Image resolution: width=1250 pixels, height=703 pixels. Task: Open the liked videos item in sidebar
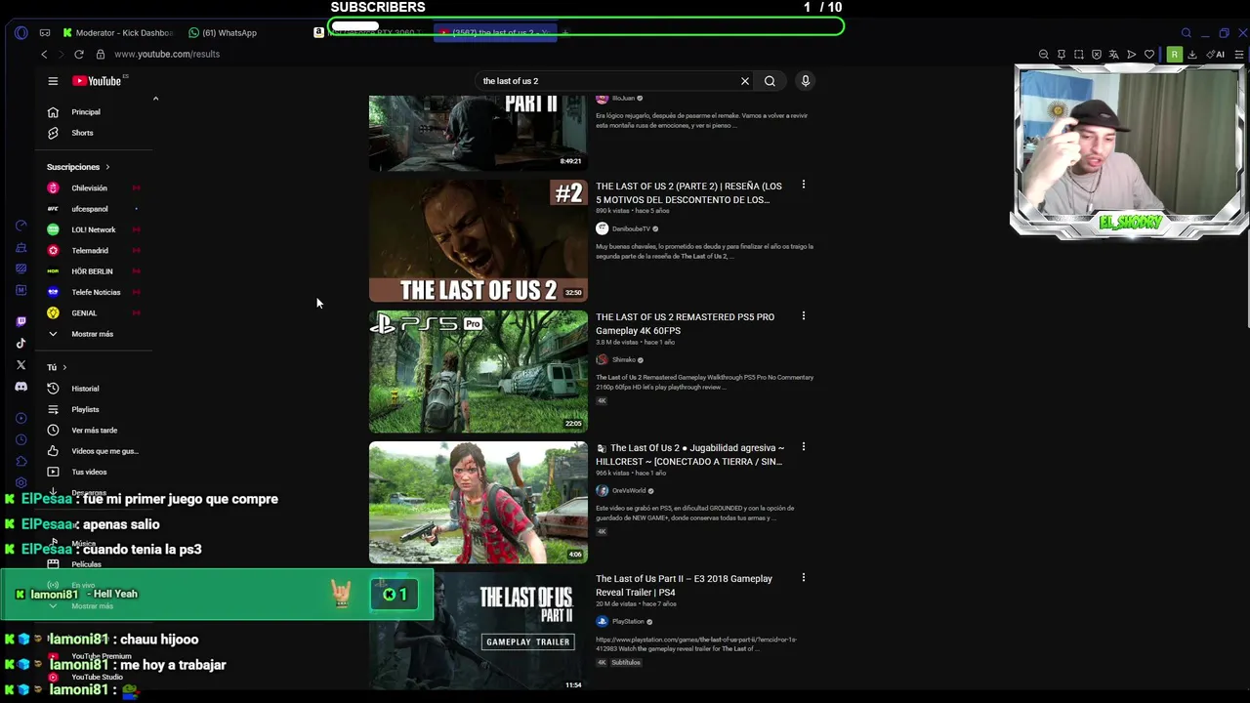tap(104, 451)
